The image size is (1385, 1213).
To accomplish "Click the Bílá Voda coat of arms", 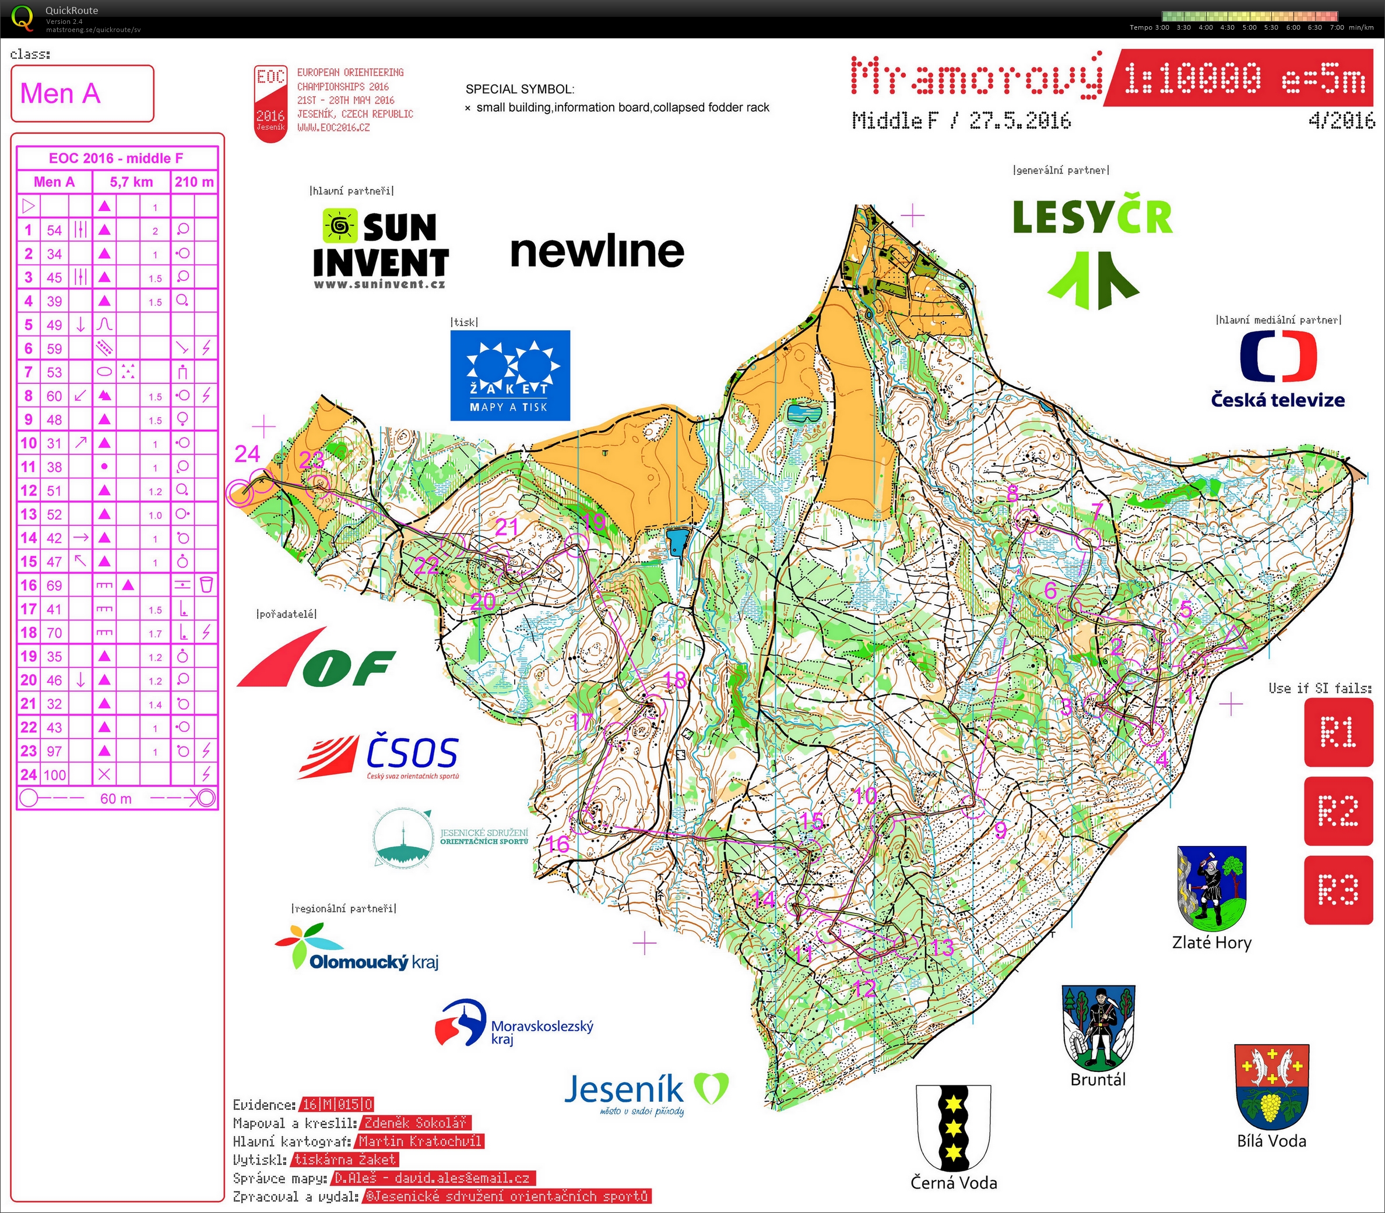I will tap(1272, 1087).
